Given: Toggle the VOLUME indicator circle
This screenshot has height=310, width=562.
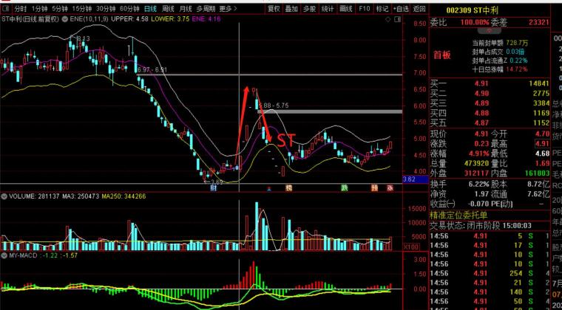Looking at the screenshot, I should (4, 196).
